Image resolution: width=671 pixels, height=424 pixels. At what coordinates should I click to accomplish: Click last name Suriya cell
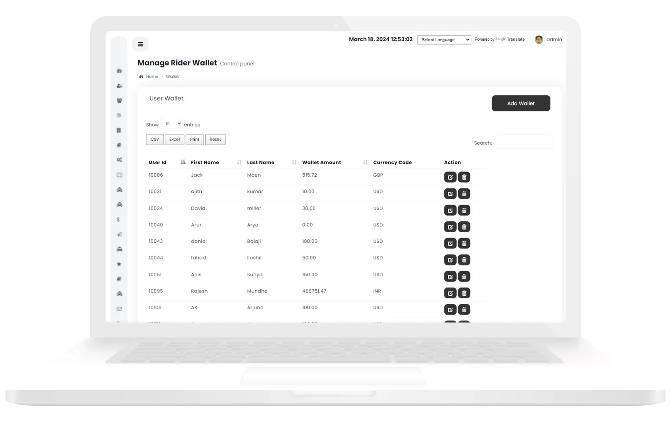(x=255, y=275)
